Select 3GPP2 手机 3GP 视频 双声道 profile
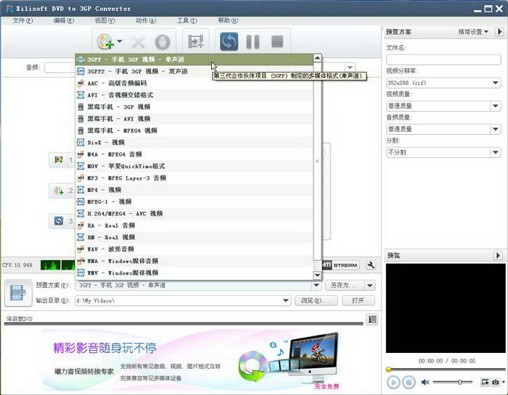The image size is (508, 395). (x=194, y=71)
